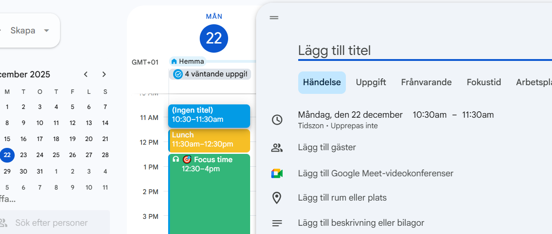Switch to the Frånvarande tab
This screenshot has height=234, width=552.
click(426, 82)
